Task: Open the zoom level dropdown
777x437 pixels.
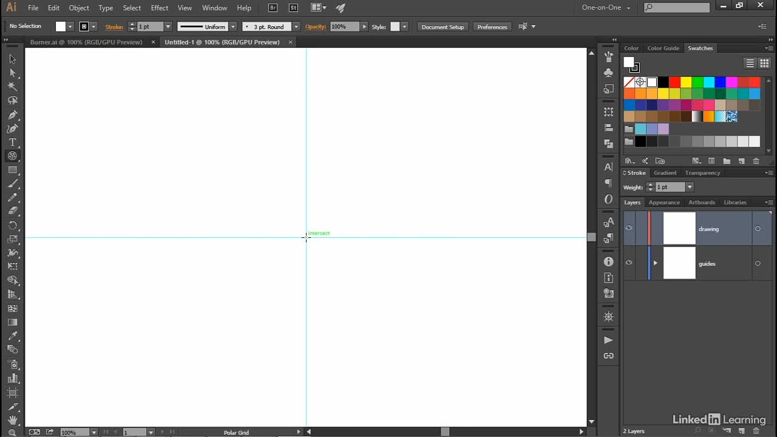Action: coord(93,432)
